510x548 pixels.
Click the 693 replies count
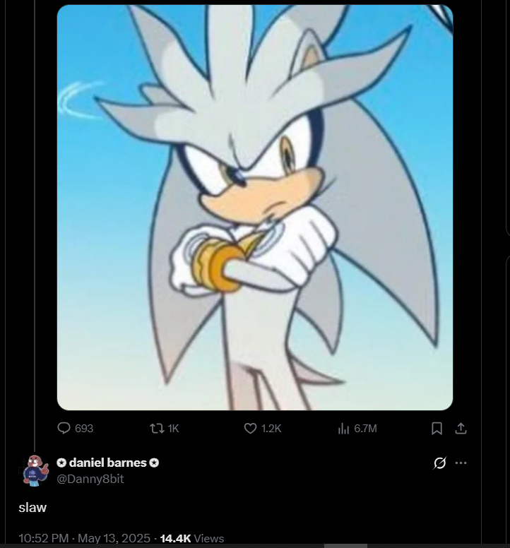[84, 429]
